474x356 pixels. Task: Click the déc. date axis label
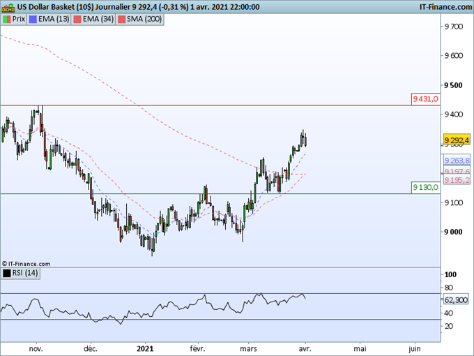(91, 349)
